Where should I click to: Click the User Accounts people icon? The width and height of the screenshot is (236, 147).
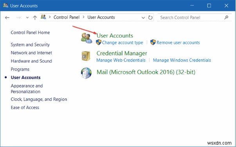click(86, 38)
